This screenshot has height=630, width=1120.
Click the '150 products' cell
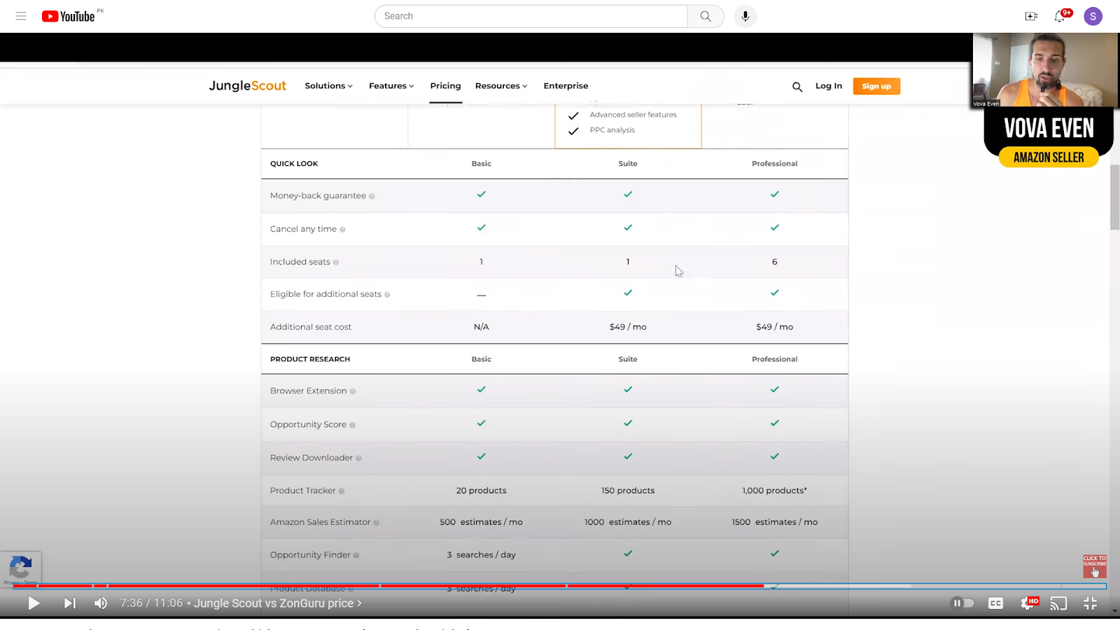point(628,491)
